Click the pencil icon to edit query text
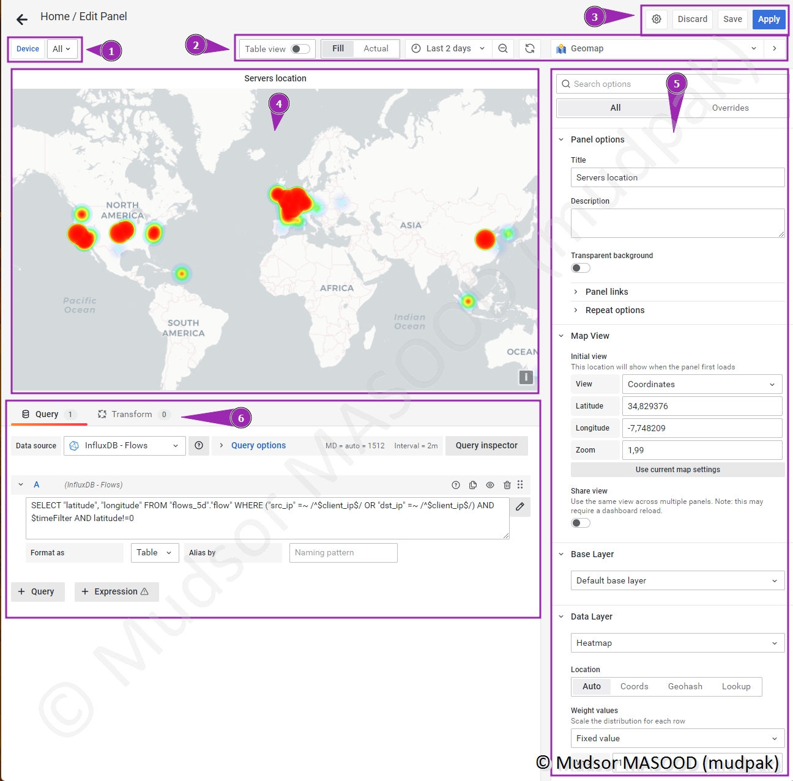 click(519, 506)
